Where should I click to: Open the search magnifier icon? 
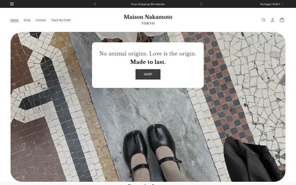coord(264,20)
